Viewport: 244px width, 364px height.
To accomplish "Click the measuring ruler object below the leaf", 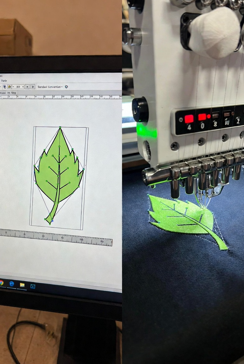I will 56,238.
